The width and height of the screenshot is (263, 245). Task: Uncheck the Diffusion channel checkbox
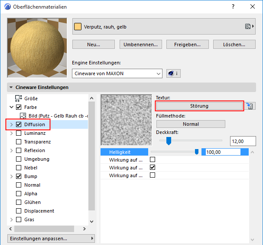[x=19, y=124]
